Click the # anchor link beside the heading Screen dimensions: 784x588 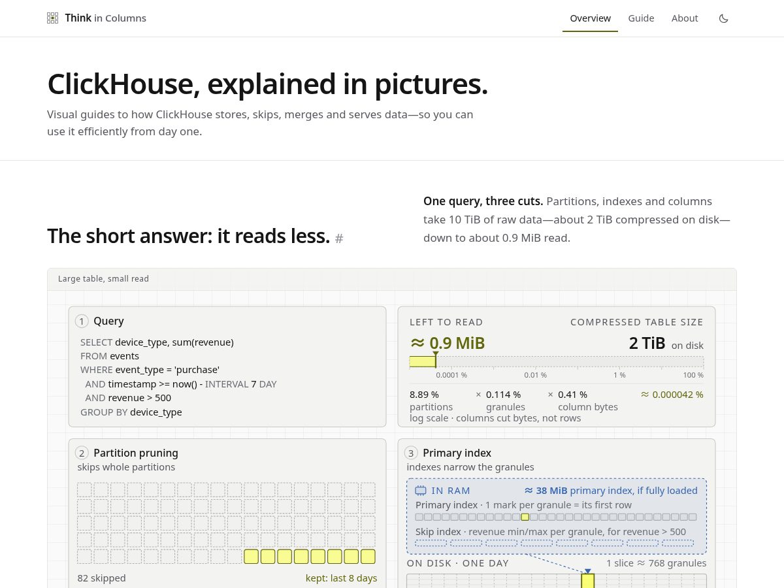coord(339,238)
